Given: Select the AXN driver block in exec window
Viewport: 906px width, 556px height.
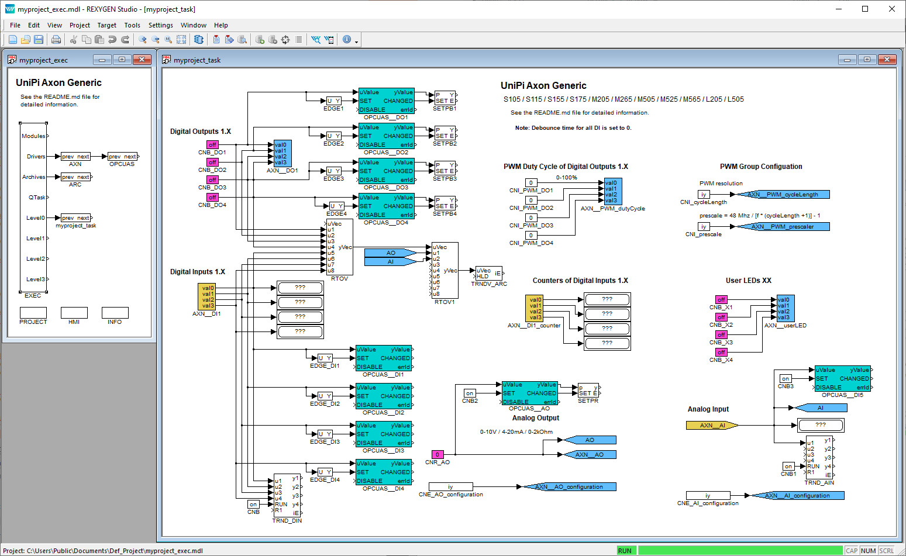Looking at the screenshot, I should [x=75, y=156].
